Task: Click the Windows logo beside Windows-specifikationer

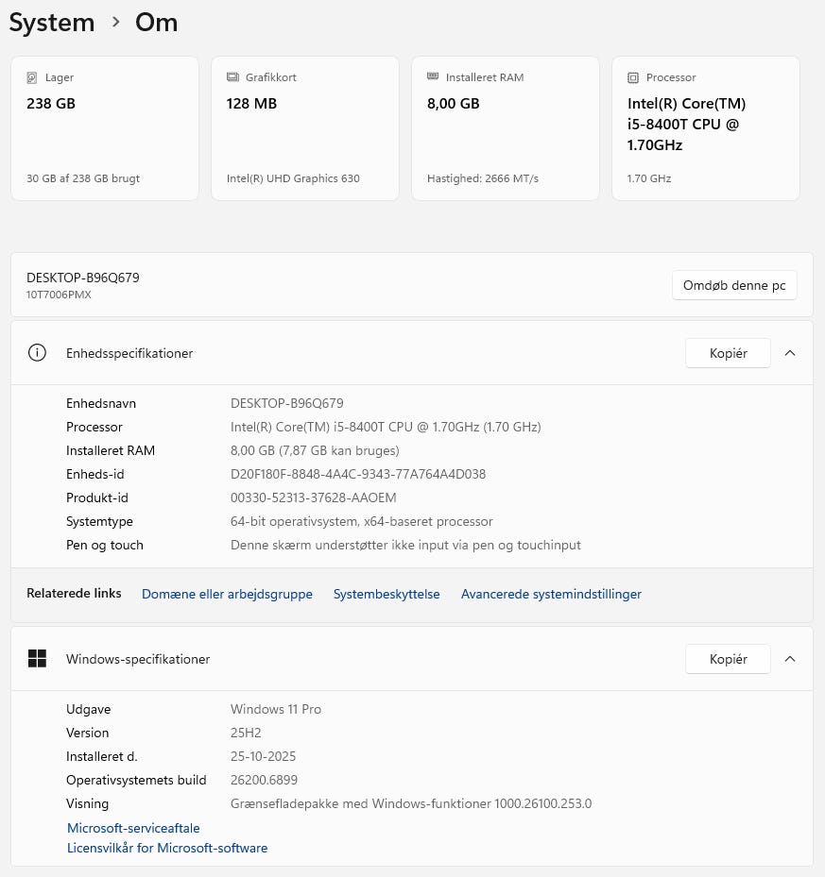Action: click(37, 659)
